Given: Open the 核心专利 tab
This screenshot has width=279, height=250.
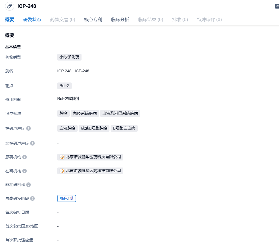Looking at the screenshot, I should 93,20.
